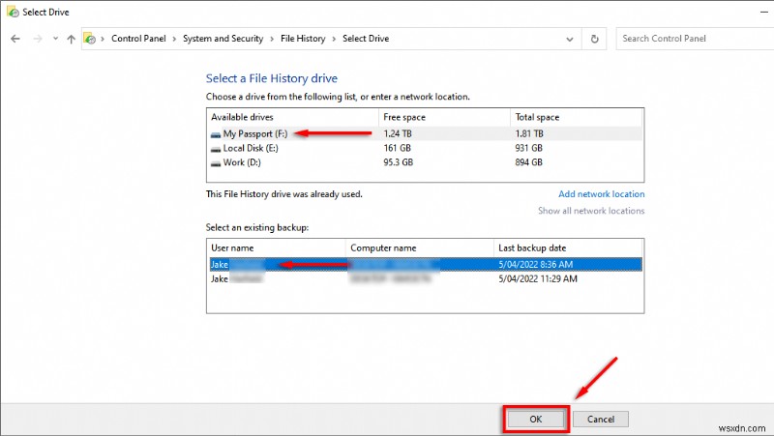
Task: Click the User name column header
Action: (x=277, y=248)
